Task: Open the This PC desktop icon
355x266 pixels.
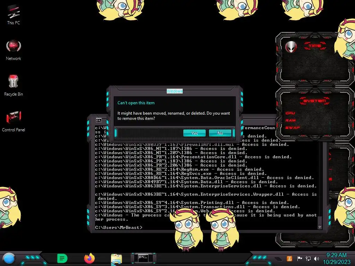Action: coord(14,15)
